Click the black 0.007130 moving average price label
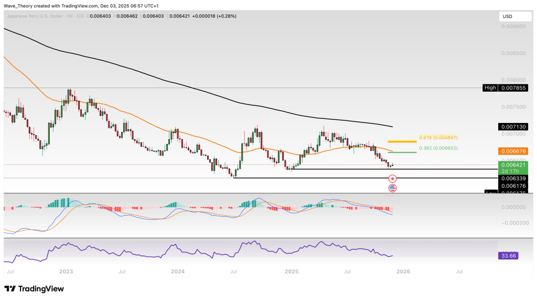Screen dimensions: 537x300 [511, 127]
